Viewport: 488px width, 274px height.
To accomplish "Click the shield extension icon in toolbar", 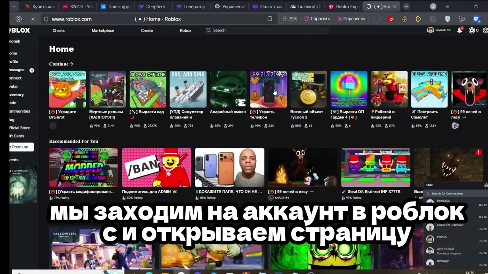I will click(x=448, y=19).
